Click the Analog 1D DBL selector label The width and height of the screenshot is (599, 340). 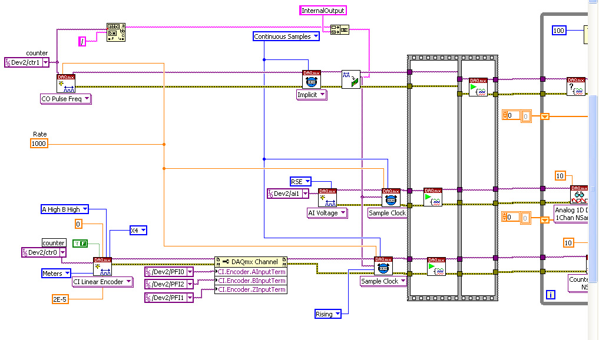pos(571,214)
